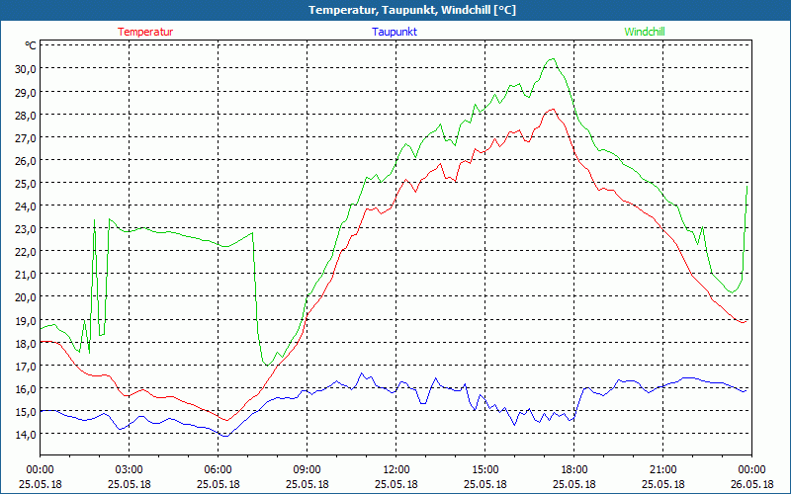Click the 18:00 time axis label
Screen dimensions: 791x494
pyautogui.click(x=574, y=470)
